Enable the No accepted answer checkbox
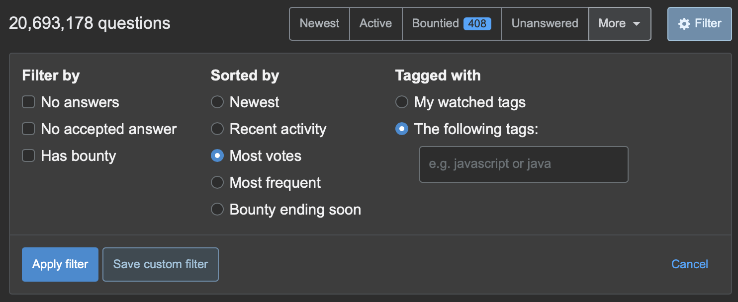This screenshot has height=302, width=738. tap(28, 129)
